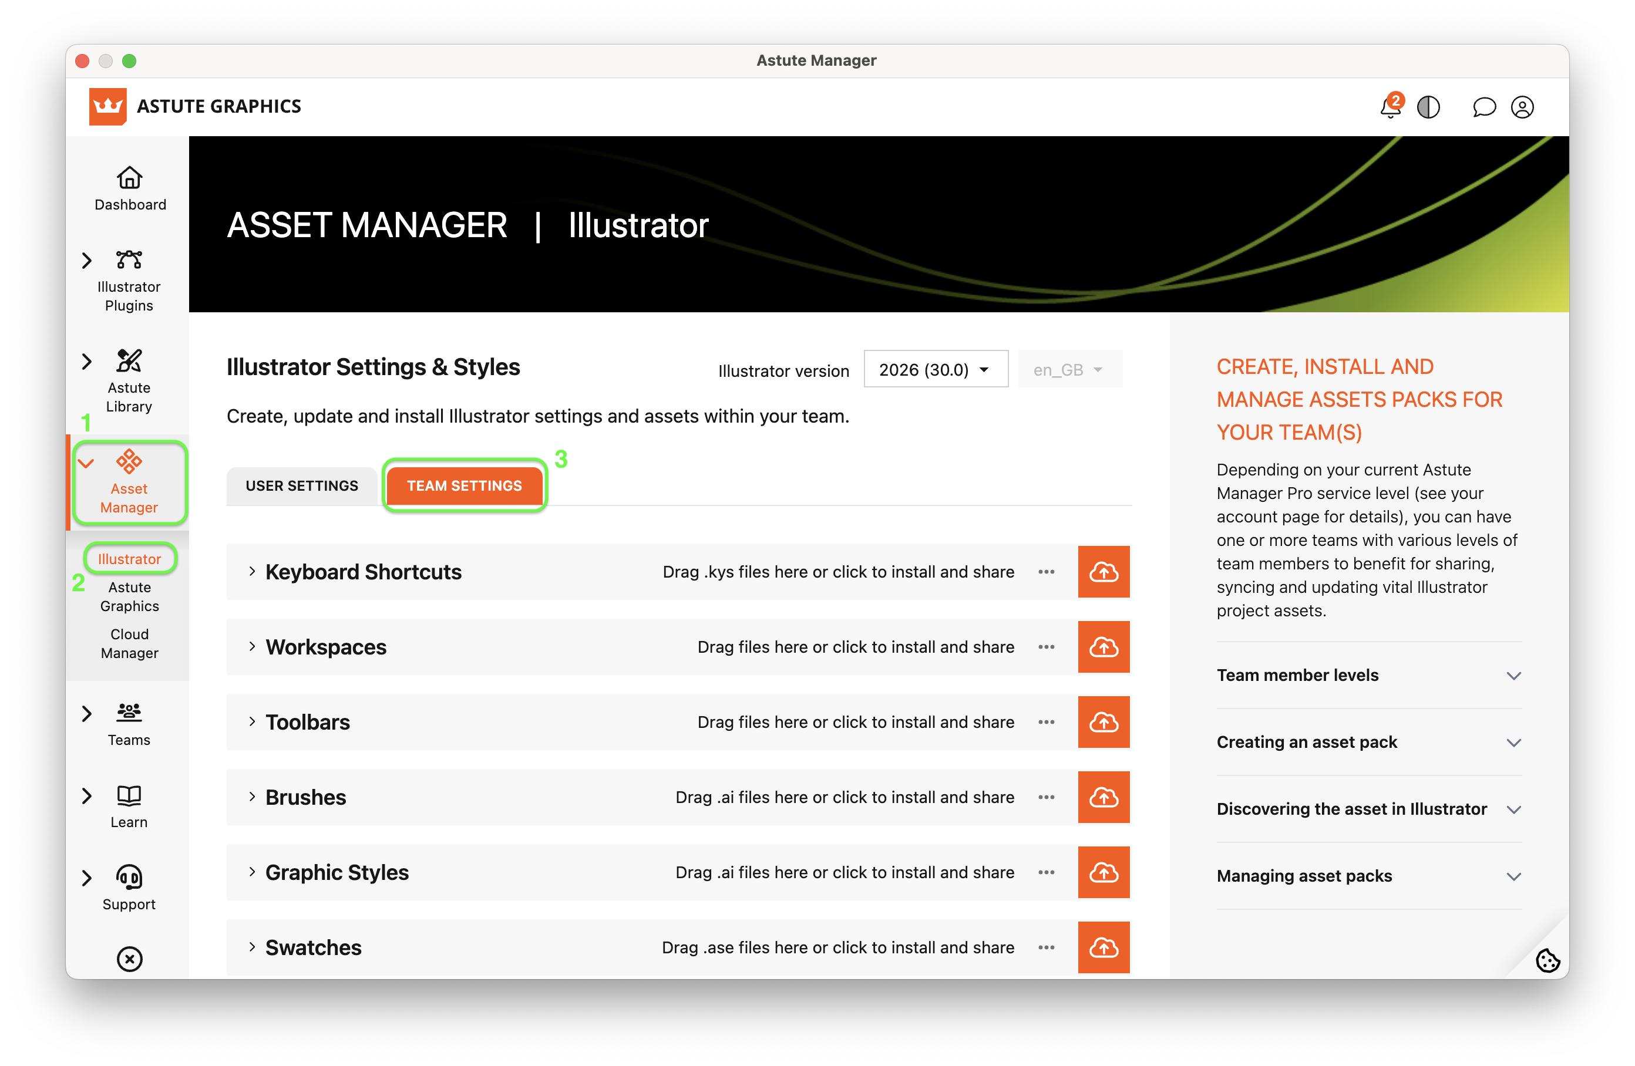Open the user account profile icon
Screen dimensions: 1635x1066
click(x=1522, y=107)
